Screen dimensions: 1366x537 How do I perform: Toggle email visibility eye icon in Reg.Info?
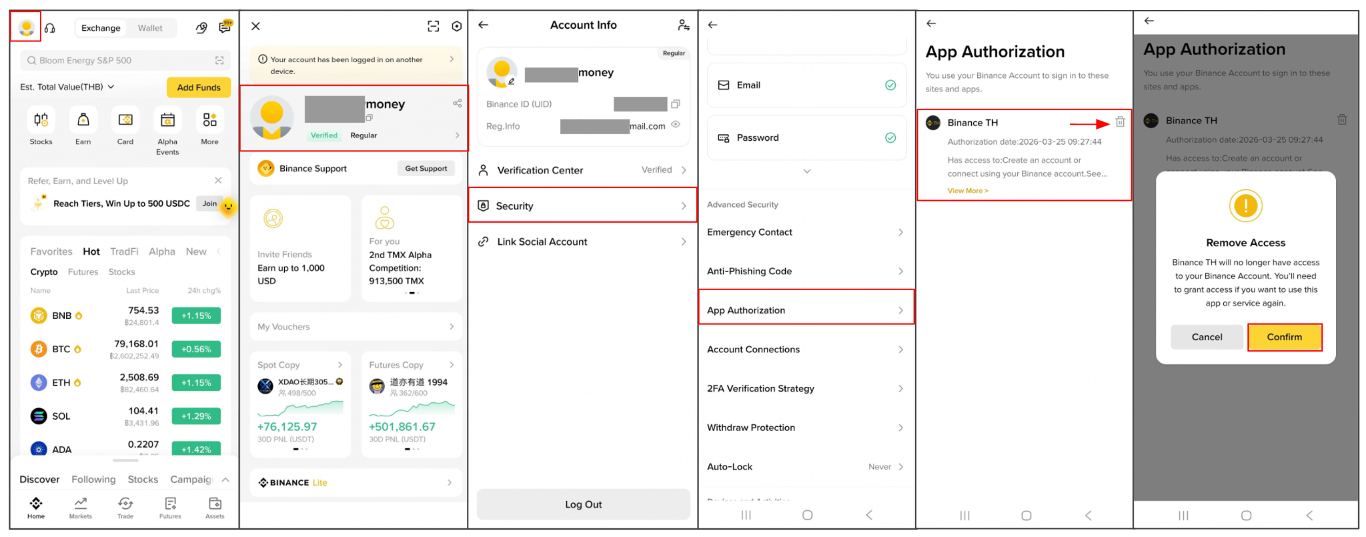[x=676, y=125]
